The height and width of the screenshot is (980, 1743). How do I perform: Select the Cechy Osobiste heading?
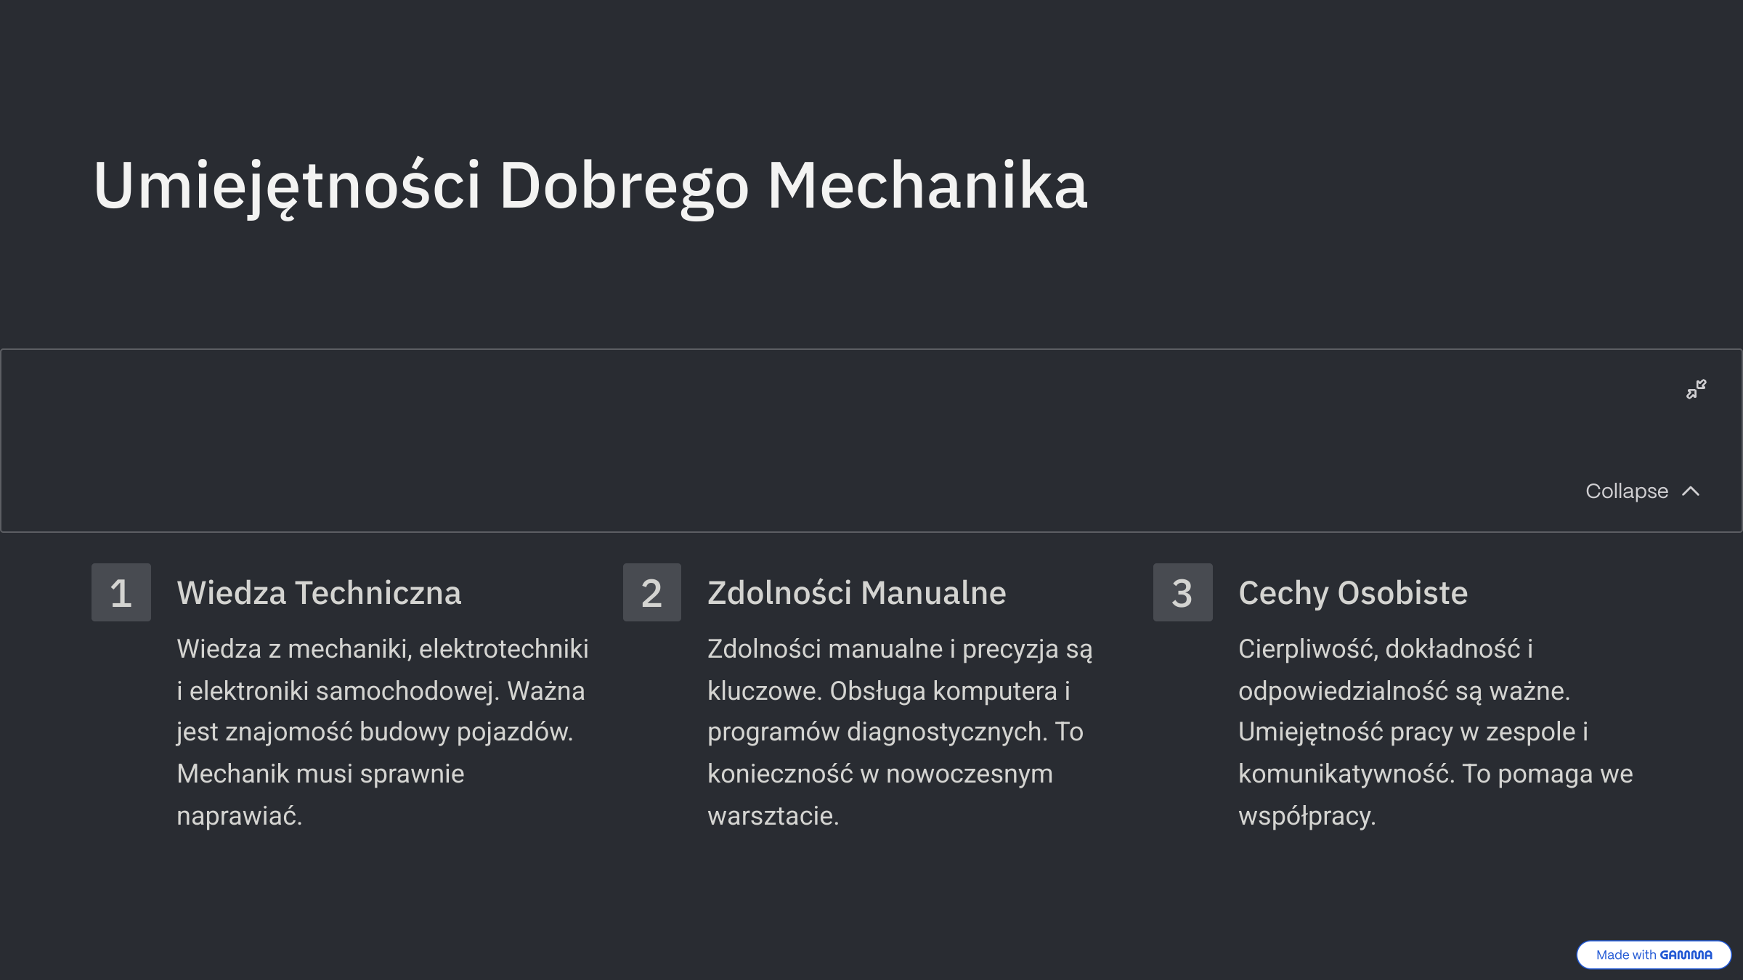coord(1352,593)
